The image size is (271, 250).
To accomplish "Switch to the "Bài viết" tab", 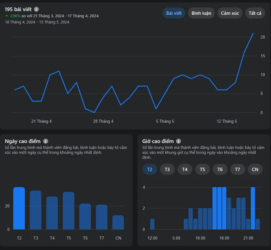I will point(174,13).
